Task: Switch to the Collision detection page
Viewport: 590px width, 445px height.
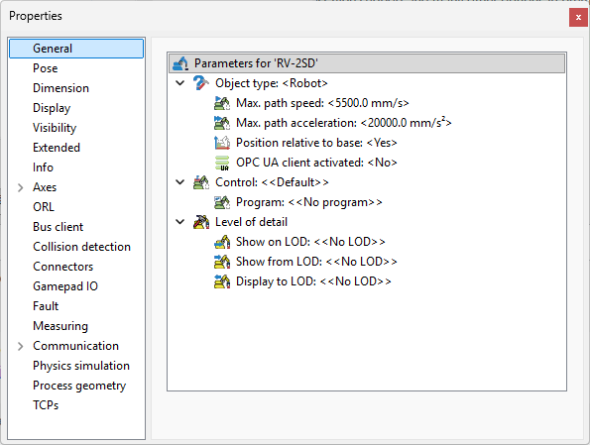Action: click(x=81, y=247)
